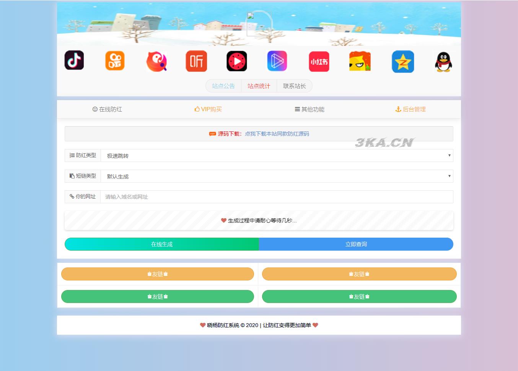Image resolution: width=518 pixels, height=371 pixels.
Task: Select the 在线防红 menu item
Action: tap(108, 109)
